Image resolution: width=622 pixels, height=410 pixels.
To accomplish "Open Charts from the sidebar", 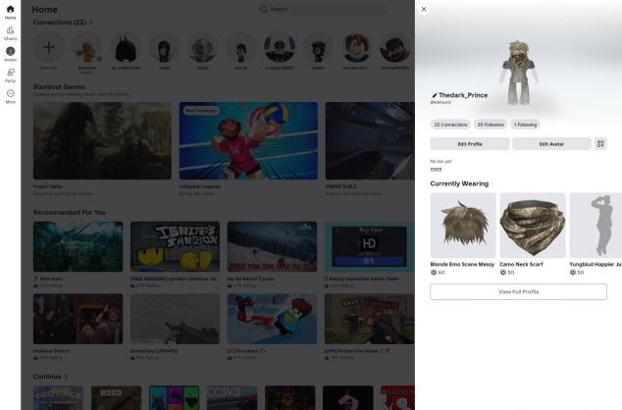I will (10, 31).
